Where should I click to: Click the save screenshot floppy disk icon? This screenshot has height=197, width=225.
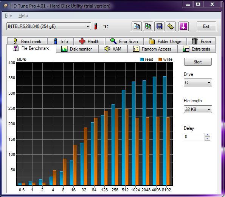(x=159, y=26)
